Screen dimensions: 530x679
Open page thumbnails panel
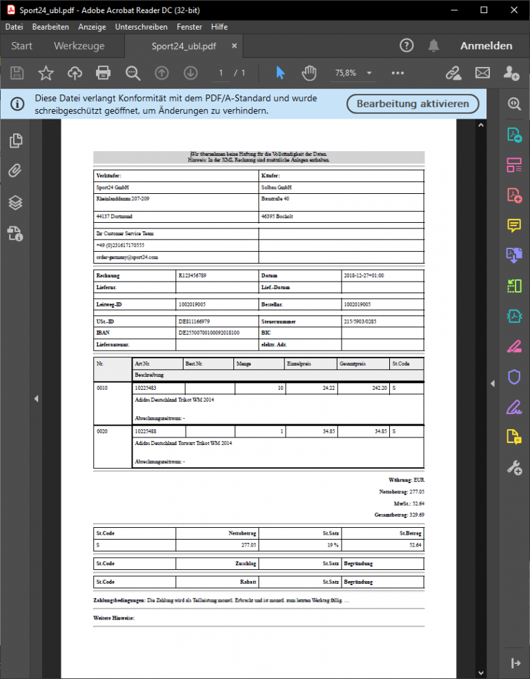tap(15, 141)
